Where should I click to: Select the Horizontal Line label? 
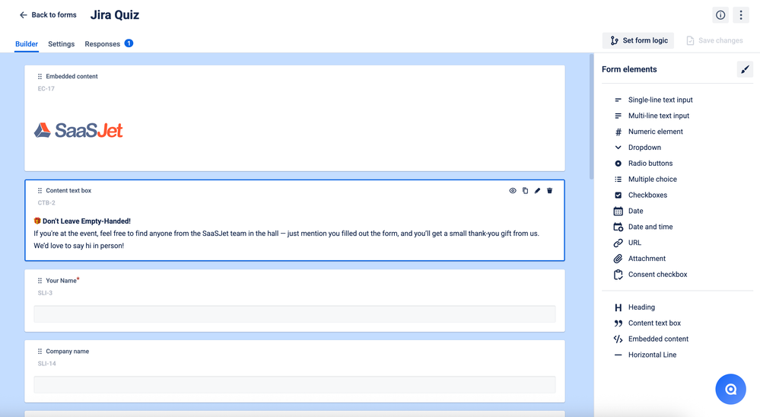click(x=652, y=355)
